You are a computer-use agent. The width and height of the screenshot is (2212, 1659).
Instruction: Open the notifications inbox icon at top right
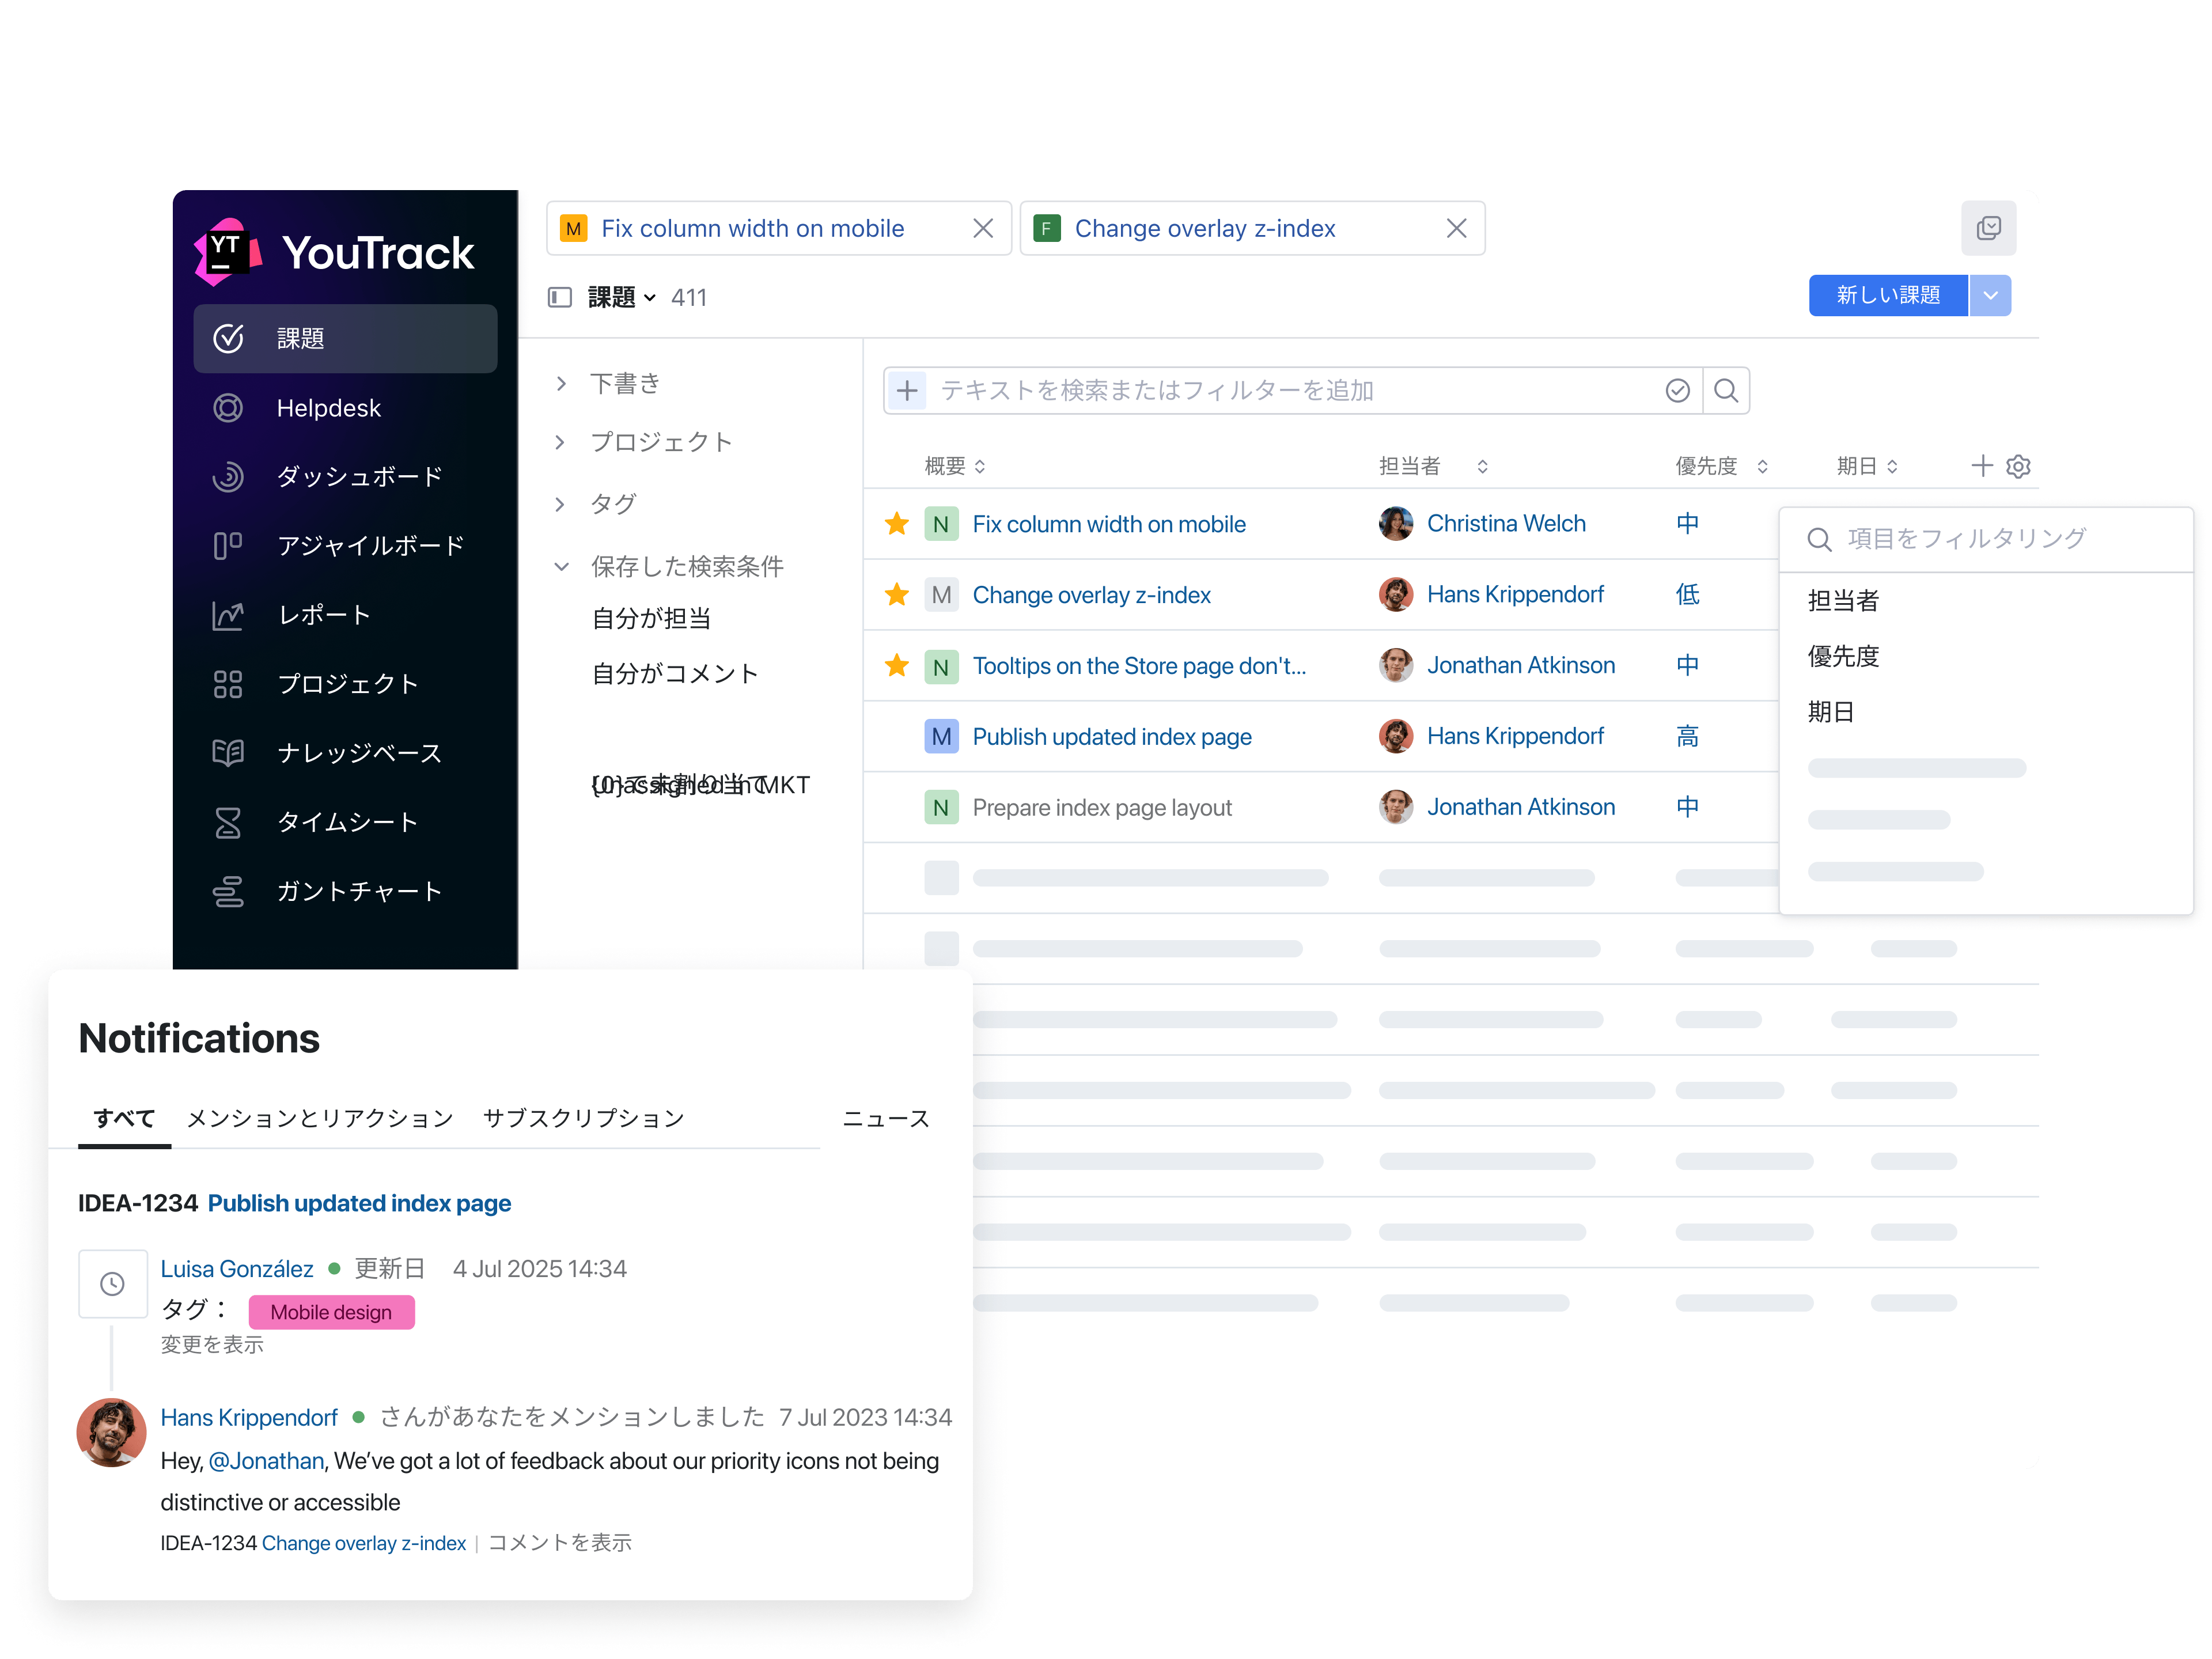coord(1988,228)
